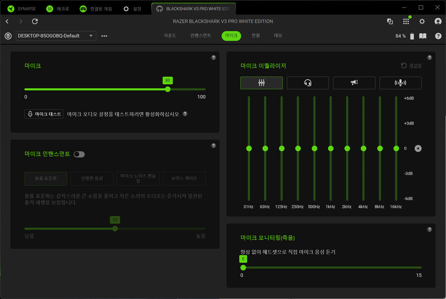Screen dimensions: 446x299
Task: Select the headset equalizer preset
Action: click(x=308, y=83)
